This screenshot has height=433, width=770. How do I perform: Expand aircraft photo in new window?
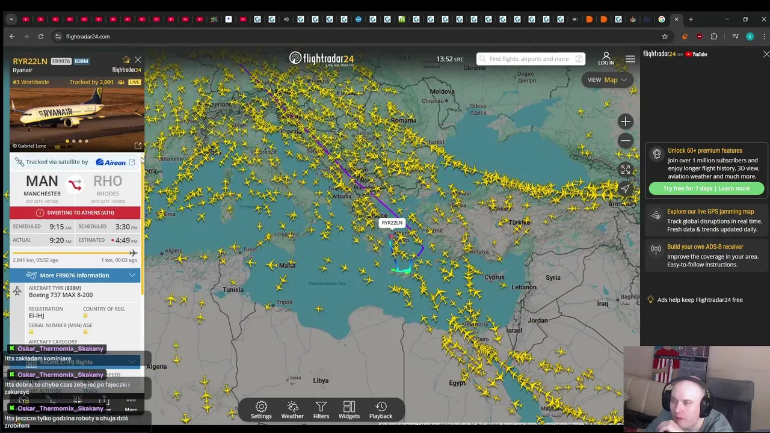pos(138,146)
